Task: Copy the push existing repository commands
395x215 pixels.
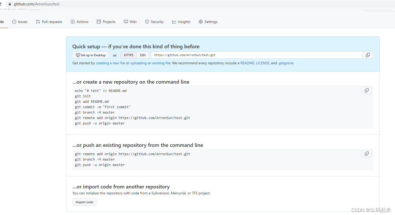Action: click(366, 154)
